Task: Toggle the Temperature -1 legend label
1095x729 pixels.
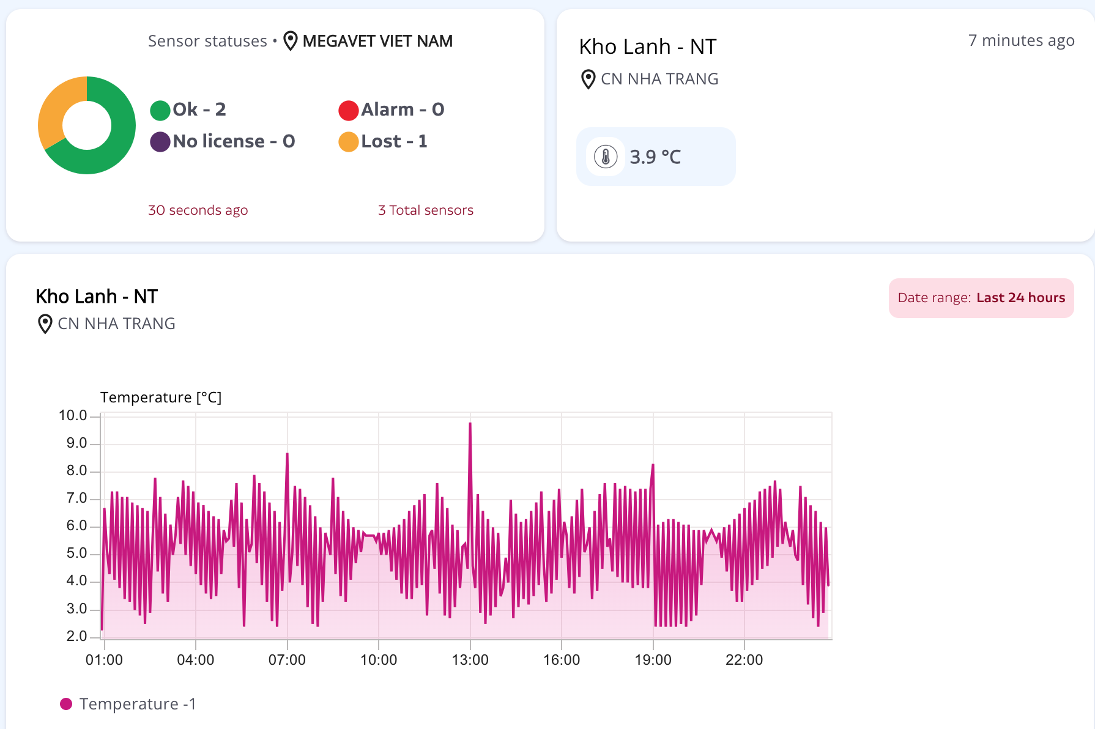Action: (x=138, y=704)
